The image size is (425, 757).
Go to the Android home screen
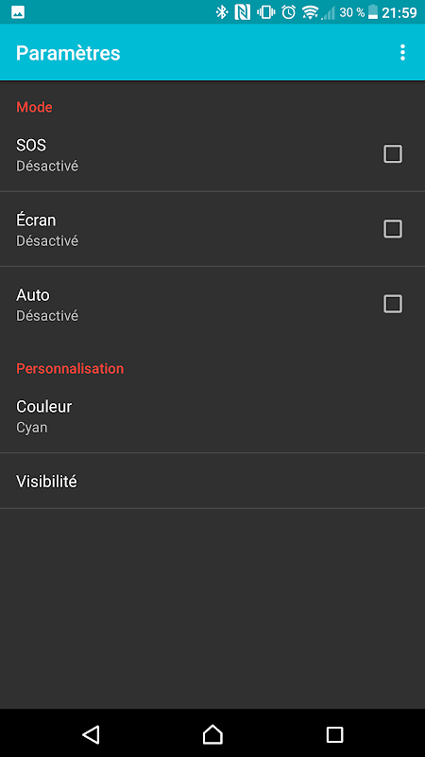tap(212, 734)
